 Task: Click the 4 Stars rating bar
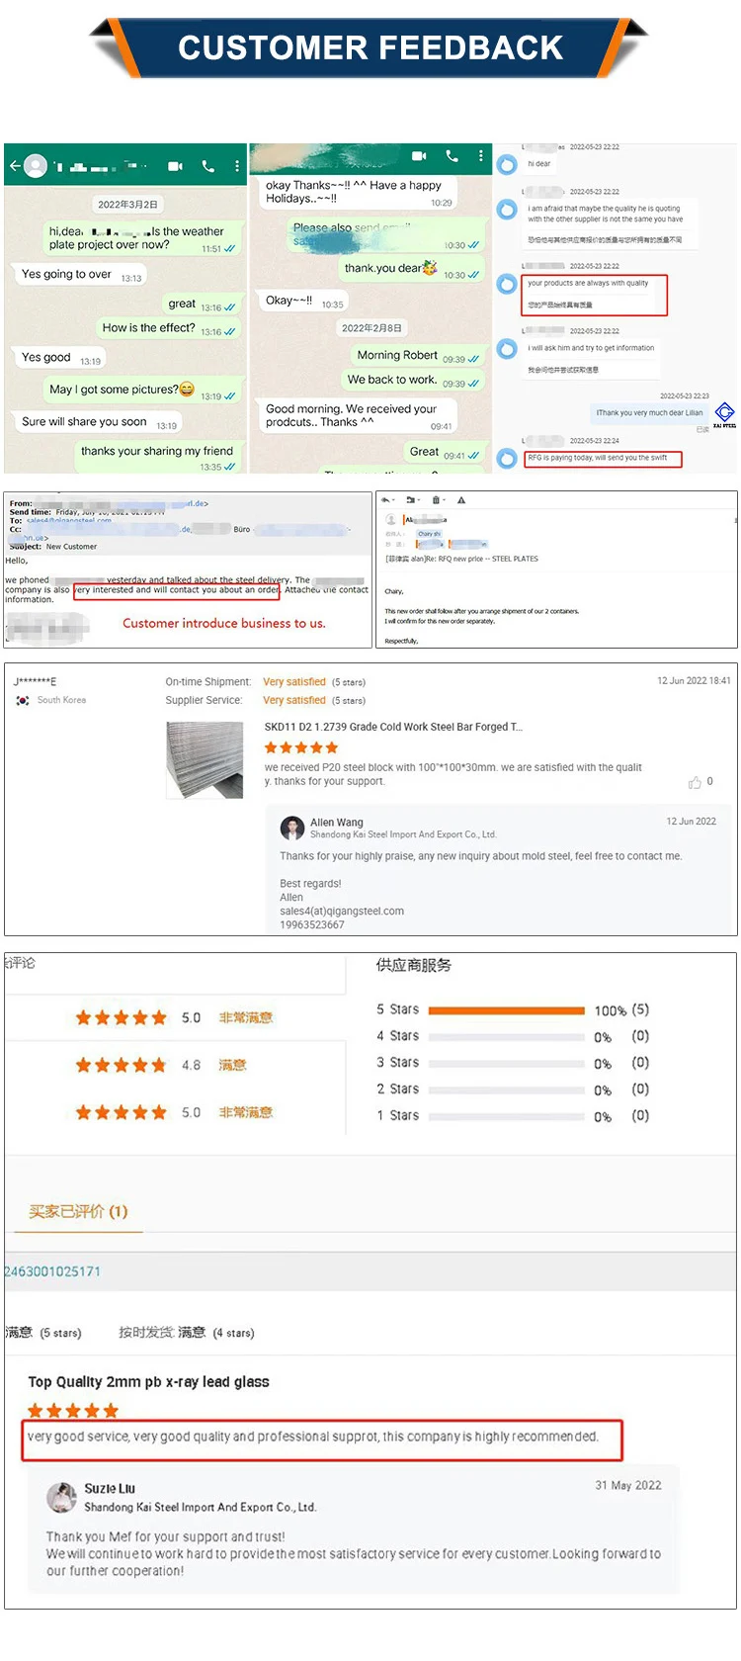coord(507,1037)
